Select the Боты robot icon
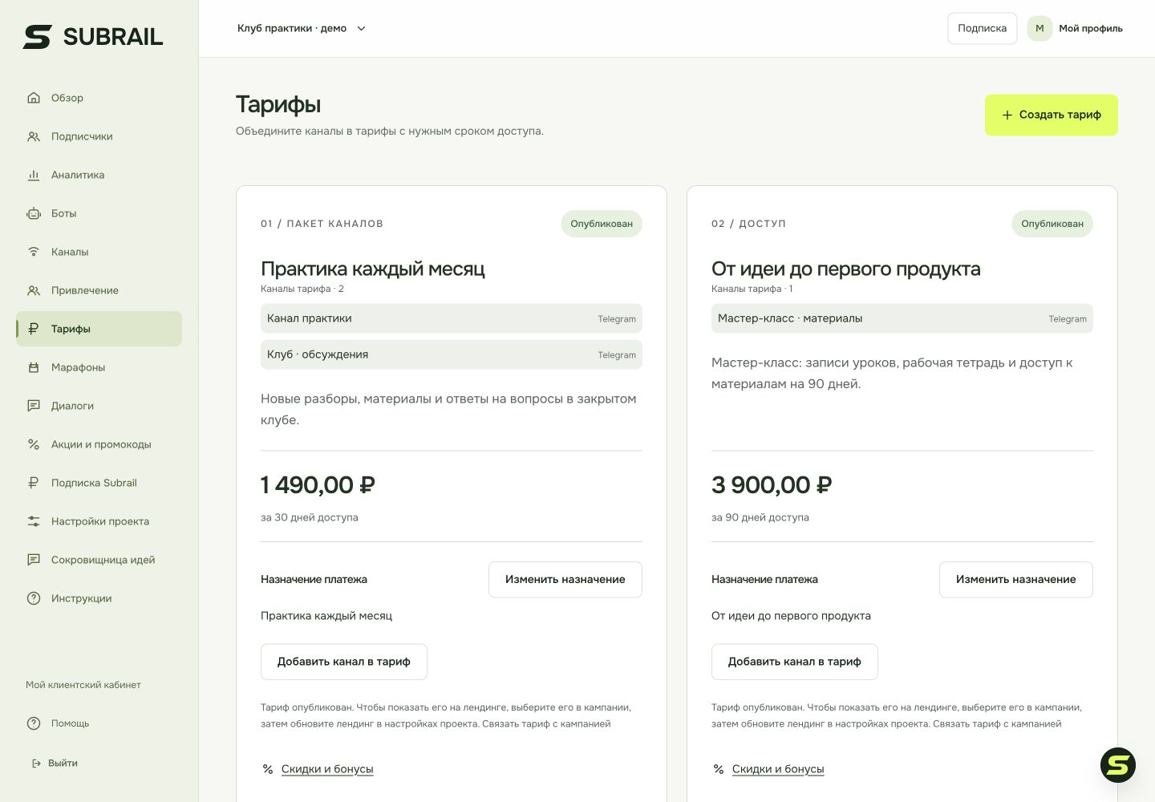 (x=34, y=213)
